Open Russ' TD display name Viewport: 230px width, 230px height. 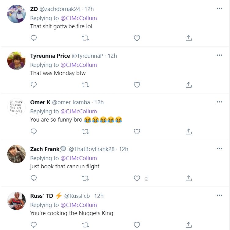click(x=41, y=196)
